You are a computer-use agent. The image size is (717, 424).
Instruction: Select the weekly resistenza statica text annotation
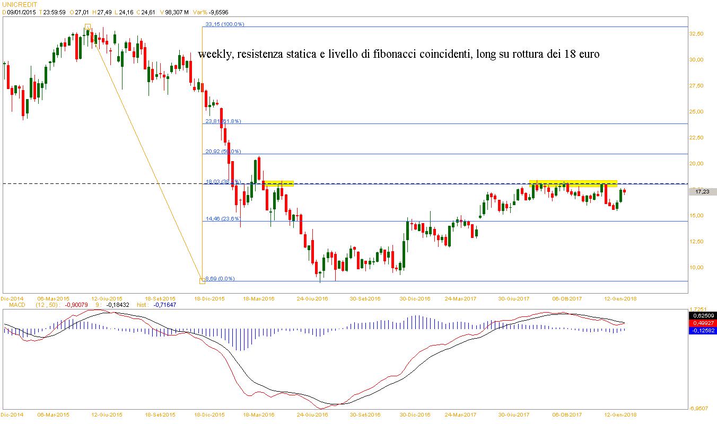[x=399, y=55]
